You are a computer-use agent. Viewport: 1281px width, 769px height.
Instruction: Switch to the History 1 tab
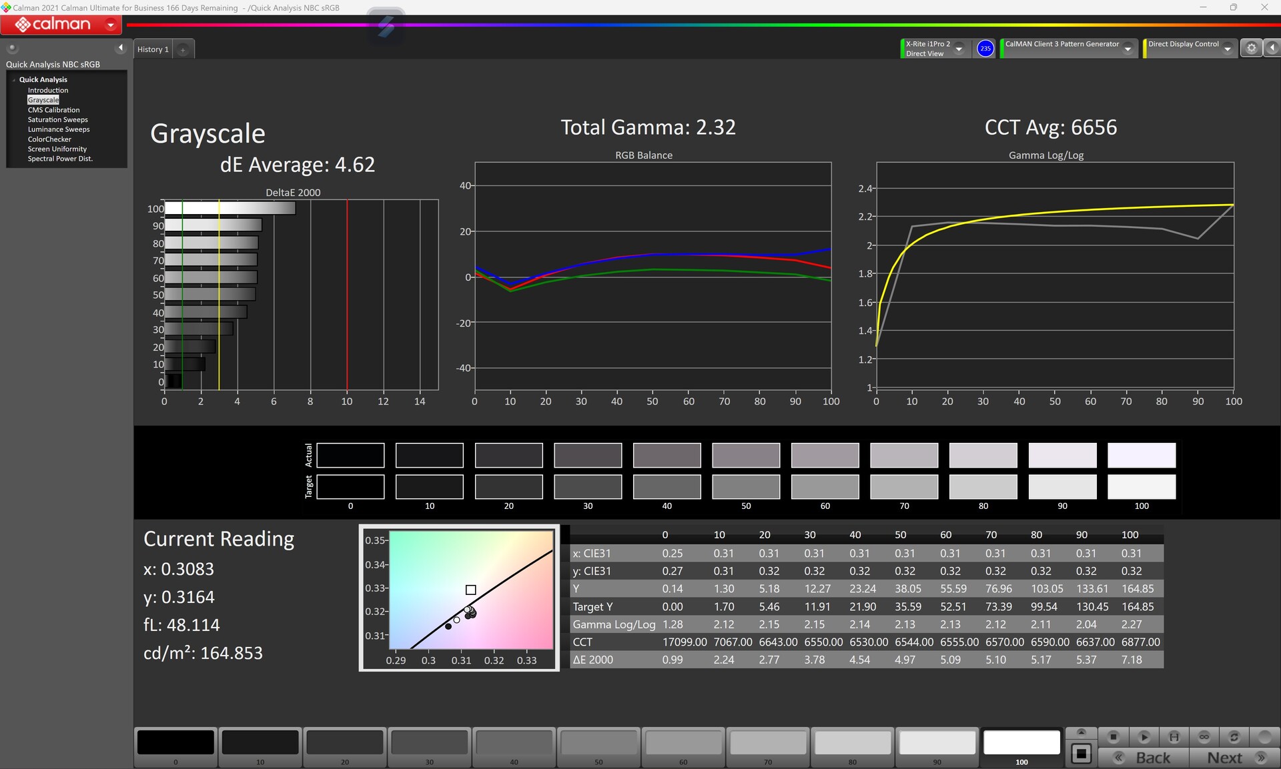153,49
